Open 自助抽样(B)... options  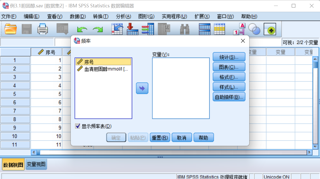pos(229,97)
